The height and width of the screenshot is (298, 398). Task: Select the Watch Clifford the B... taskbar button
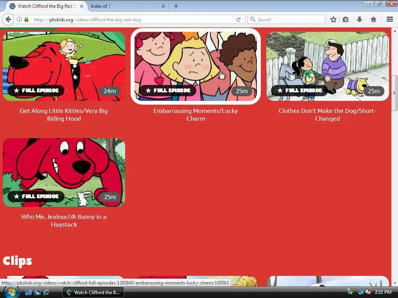click(x=93, y=293)
